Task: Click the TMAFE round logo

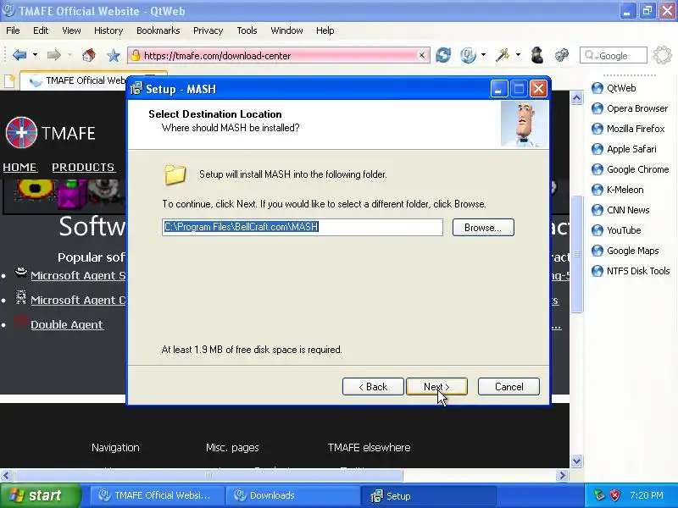Action: coord(21,132)
